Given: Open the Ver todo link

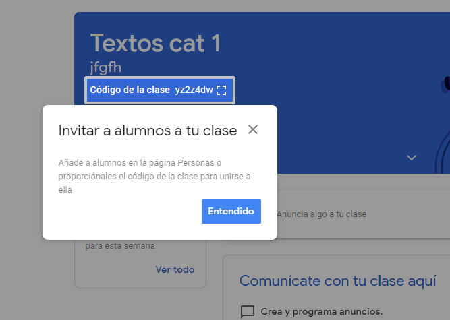Looking at the screenshot, I should (x=175, y=269).
